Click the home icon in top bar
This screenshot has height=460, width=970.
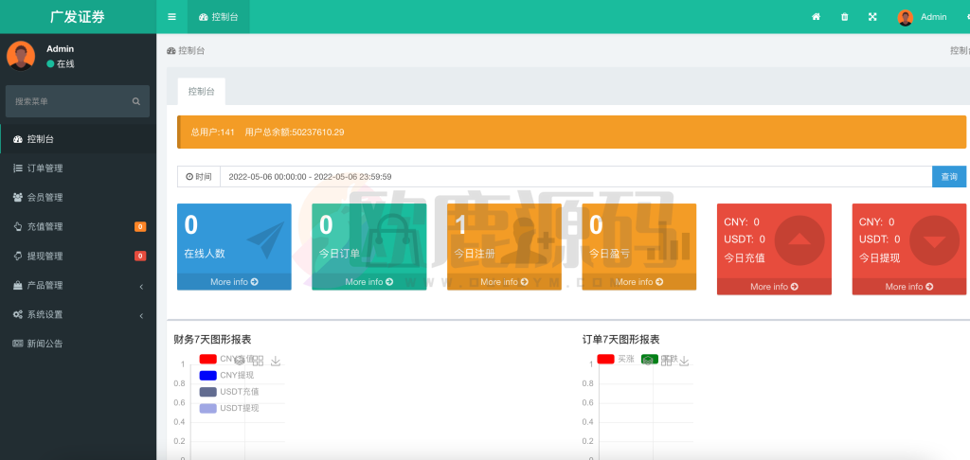point(816,17)
